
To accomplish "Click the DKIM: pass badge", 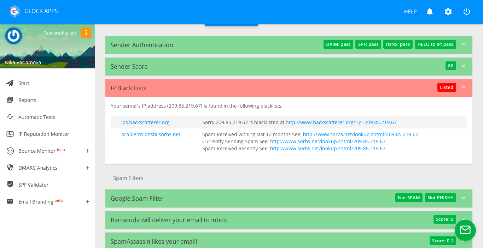I will (338, 44).
